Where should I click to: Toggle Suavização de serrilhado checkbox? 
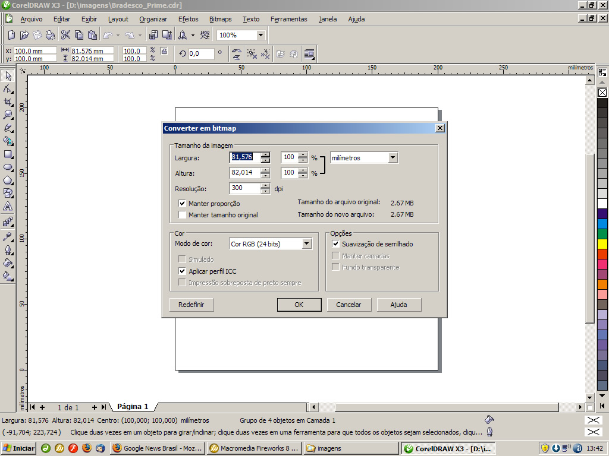tap(335, 244)
